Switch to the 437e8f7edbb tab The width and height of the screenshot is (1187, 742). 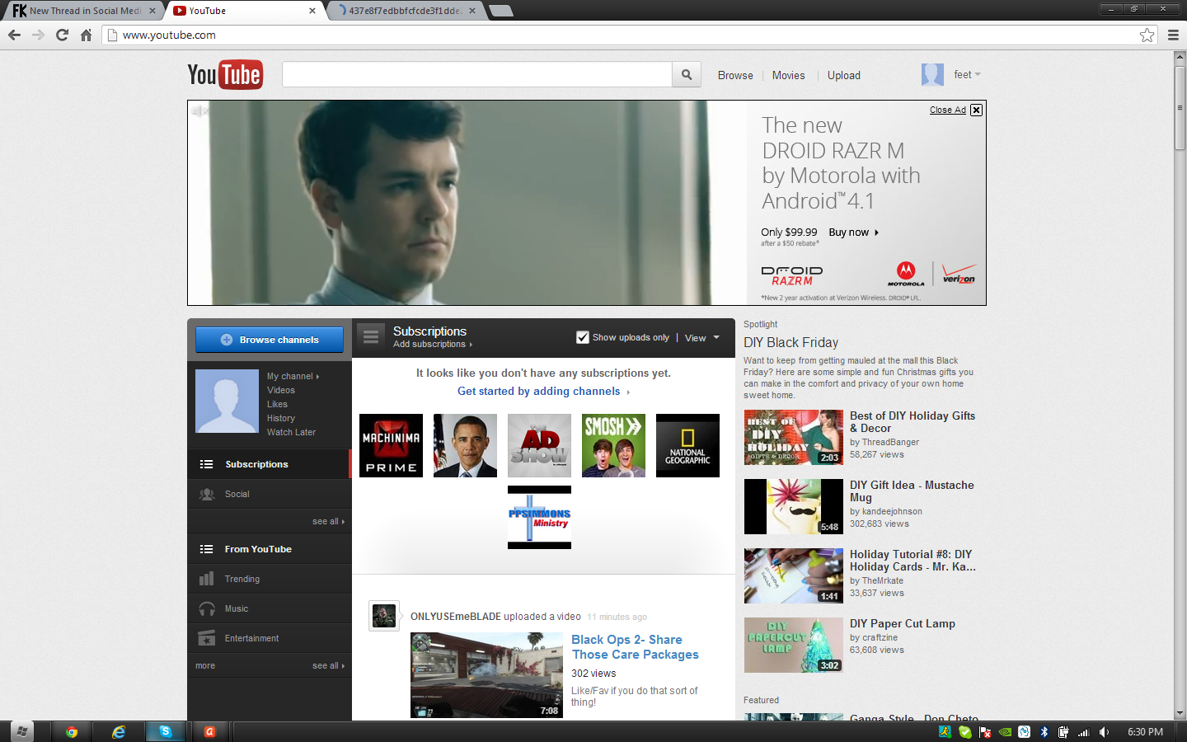406,11
